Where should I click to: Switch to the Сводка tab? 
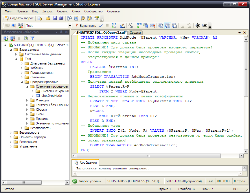pos(135,33)
